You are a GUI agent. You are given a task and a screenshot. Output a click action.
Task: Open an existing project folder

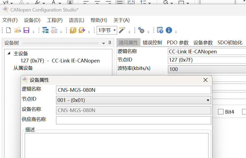click(17, 30)
